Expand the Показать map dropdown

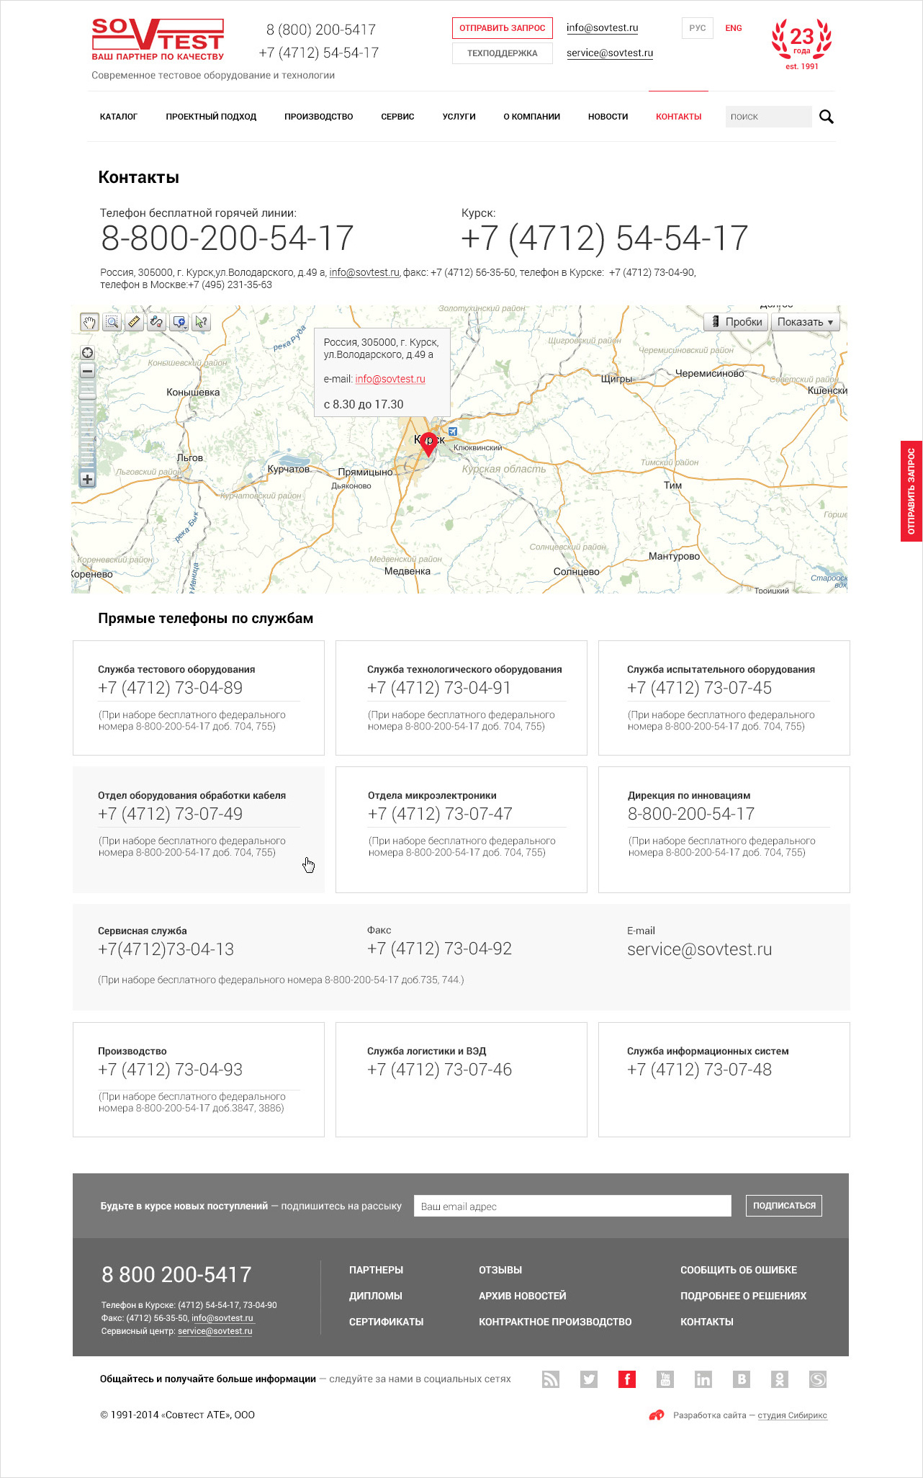coord(805,322)
